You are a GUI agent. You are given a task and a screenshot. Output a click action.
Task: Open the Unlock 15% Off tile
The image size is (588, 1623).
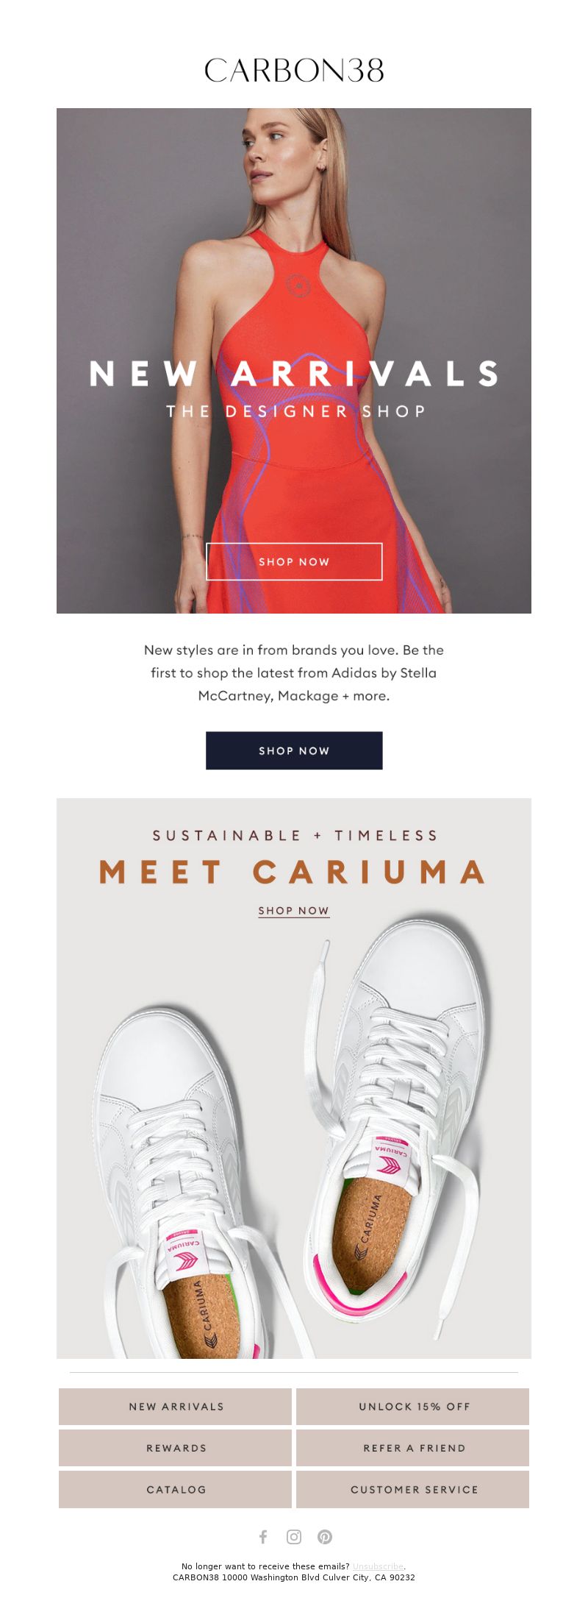point(413,1406)
